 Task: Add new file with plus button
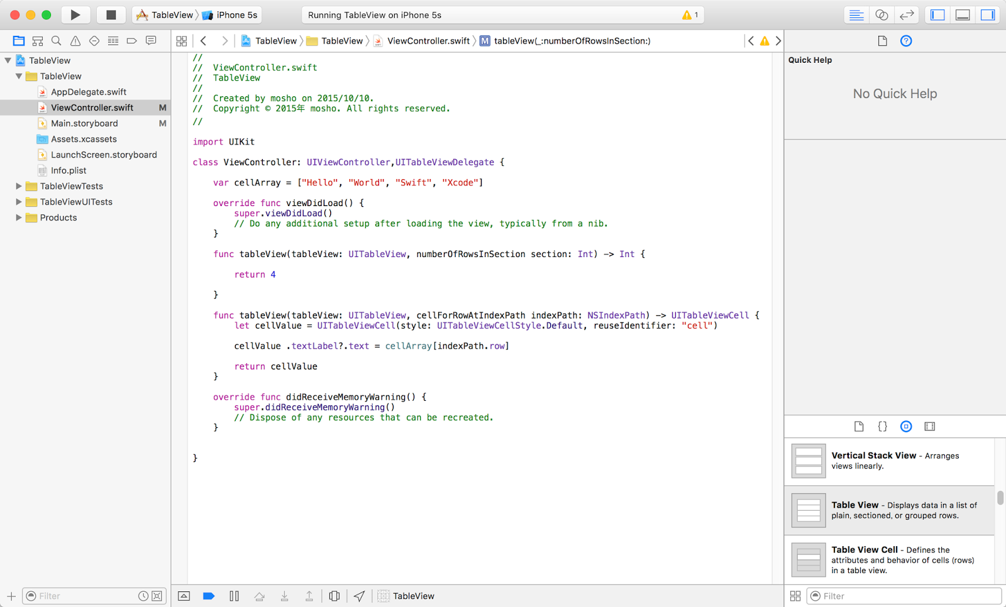11,596
